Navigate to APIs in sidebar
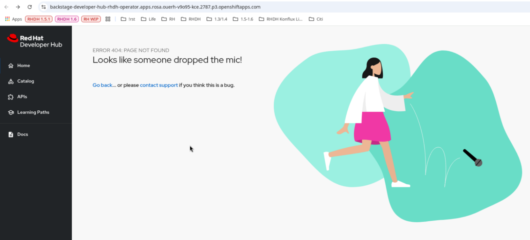The image size is (530, 240). point(36,97)
